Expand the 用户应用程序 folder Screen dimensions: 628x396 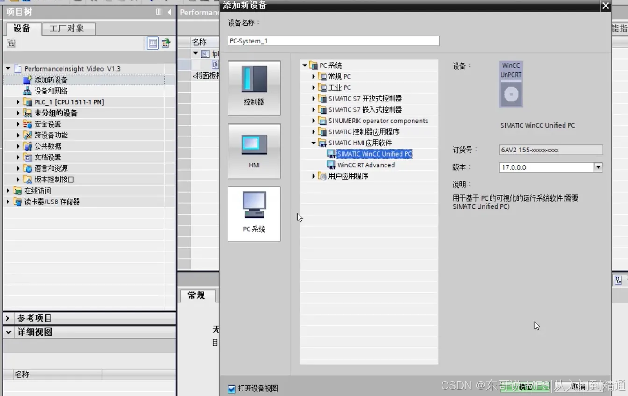[x=314, y=176]
